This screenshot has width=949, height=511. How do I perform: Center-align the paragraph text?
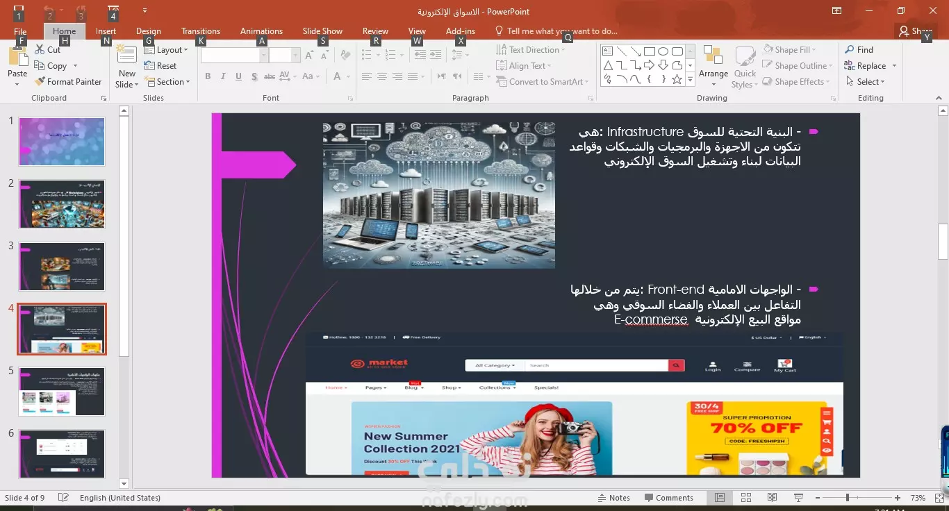tap(381, 76)
